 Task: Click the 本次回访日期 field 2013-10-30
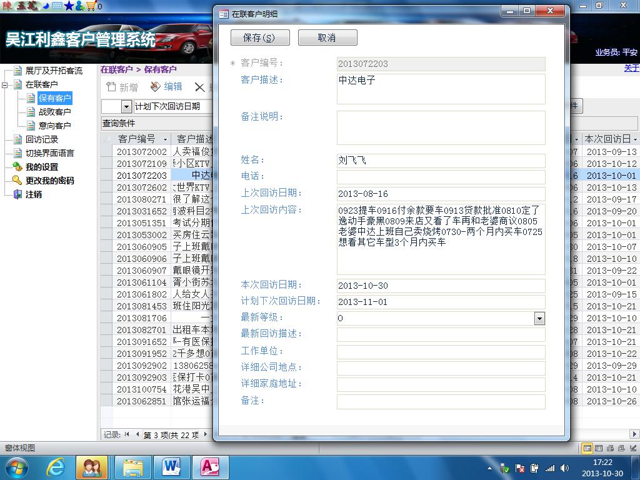click(x=441, y=286)
